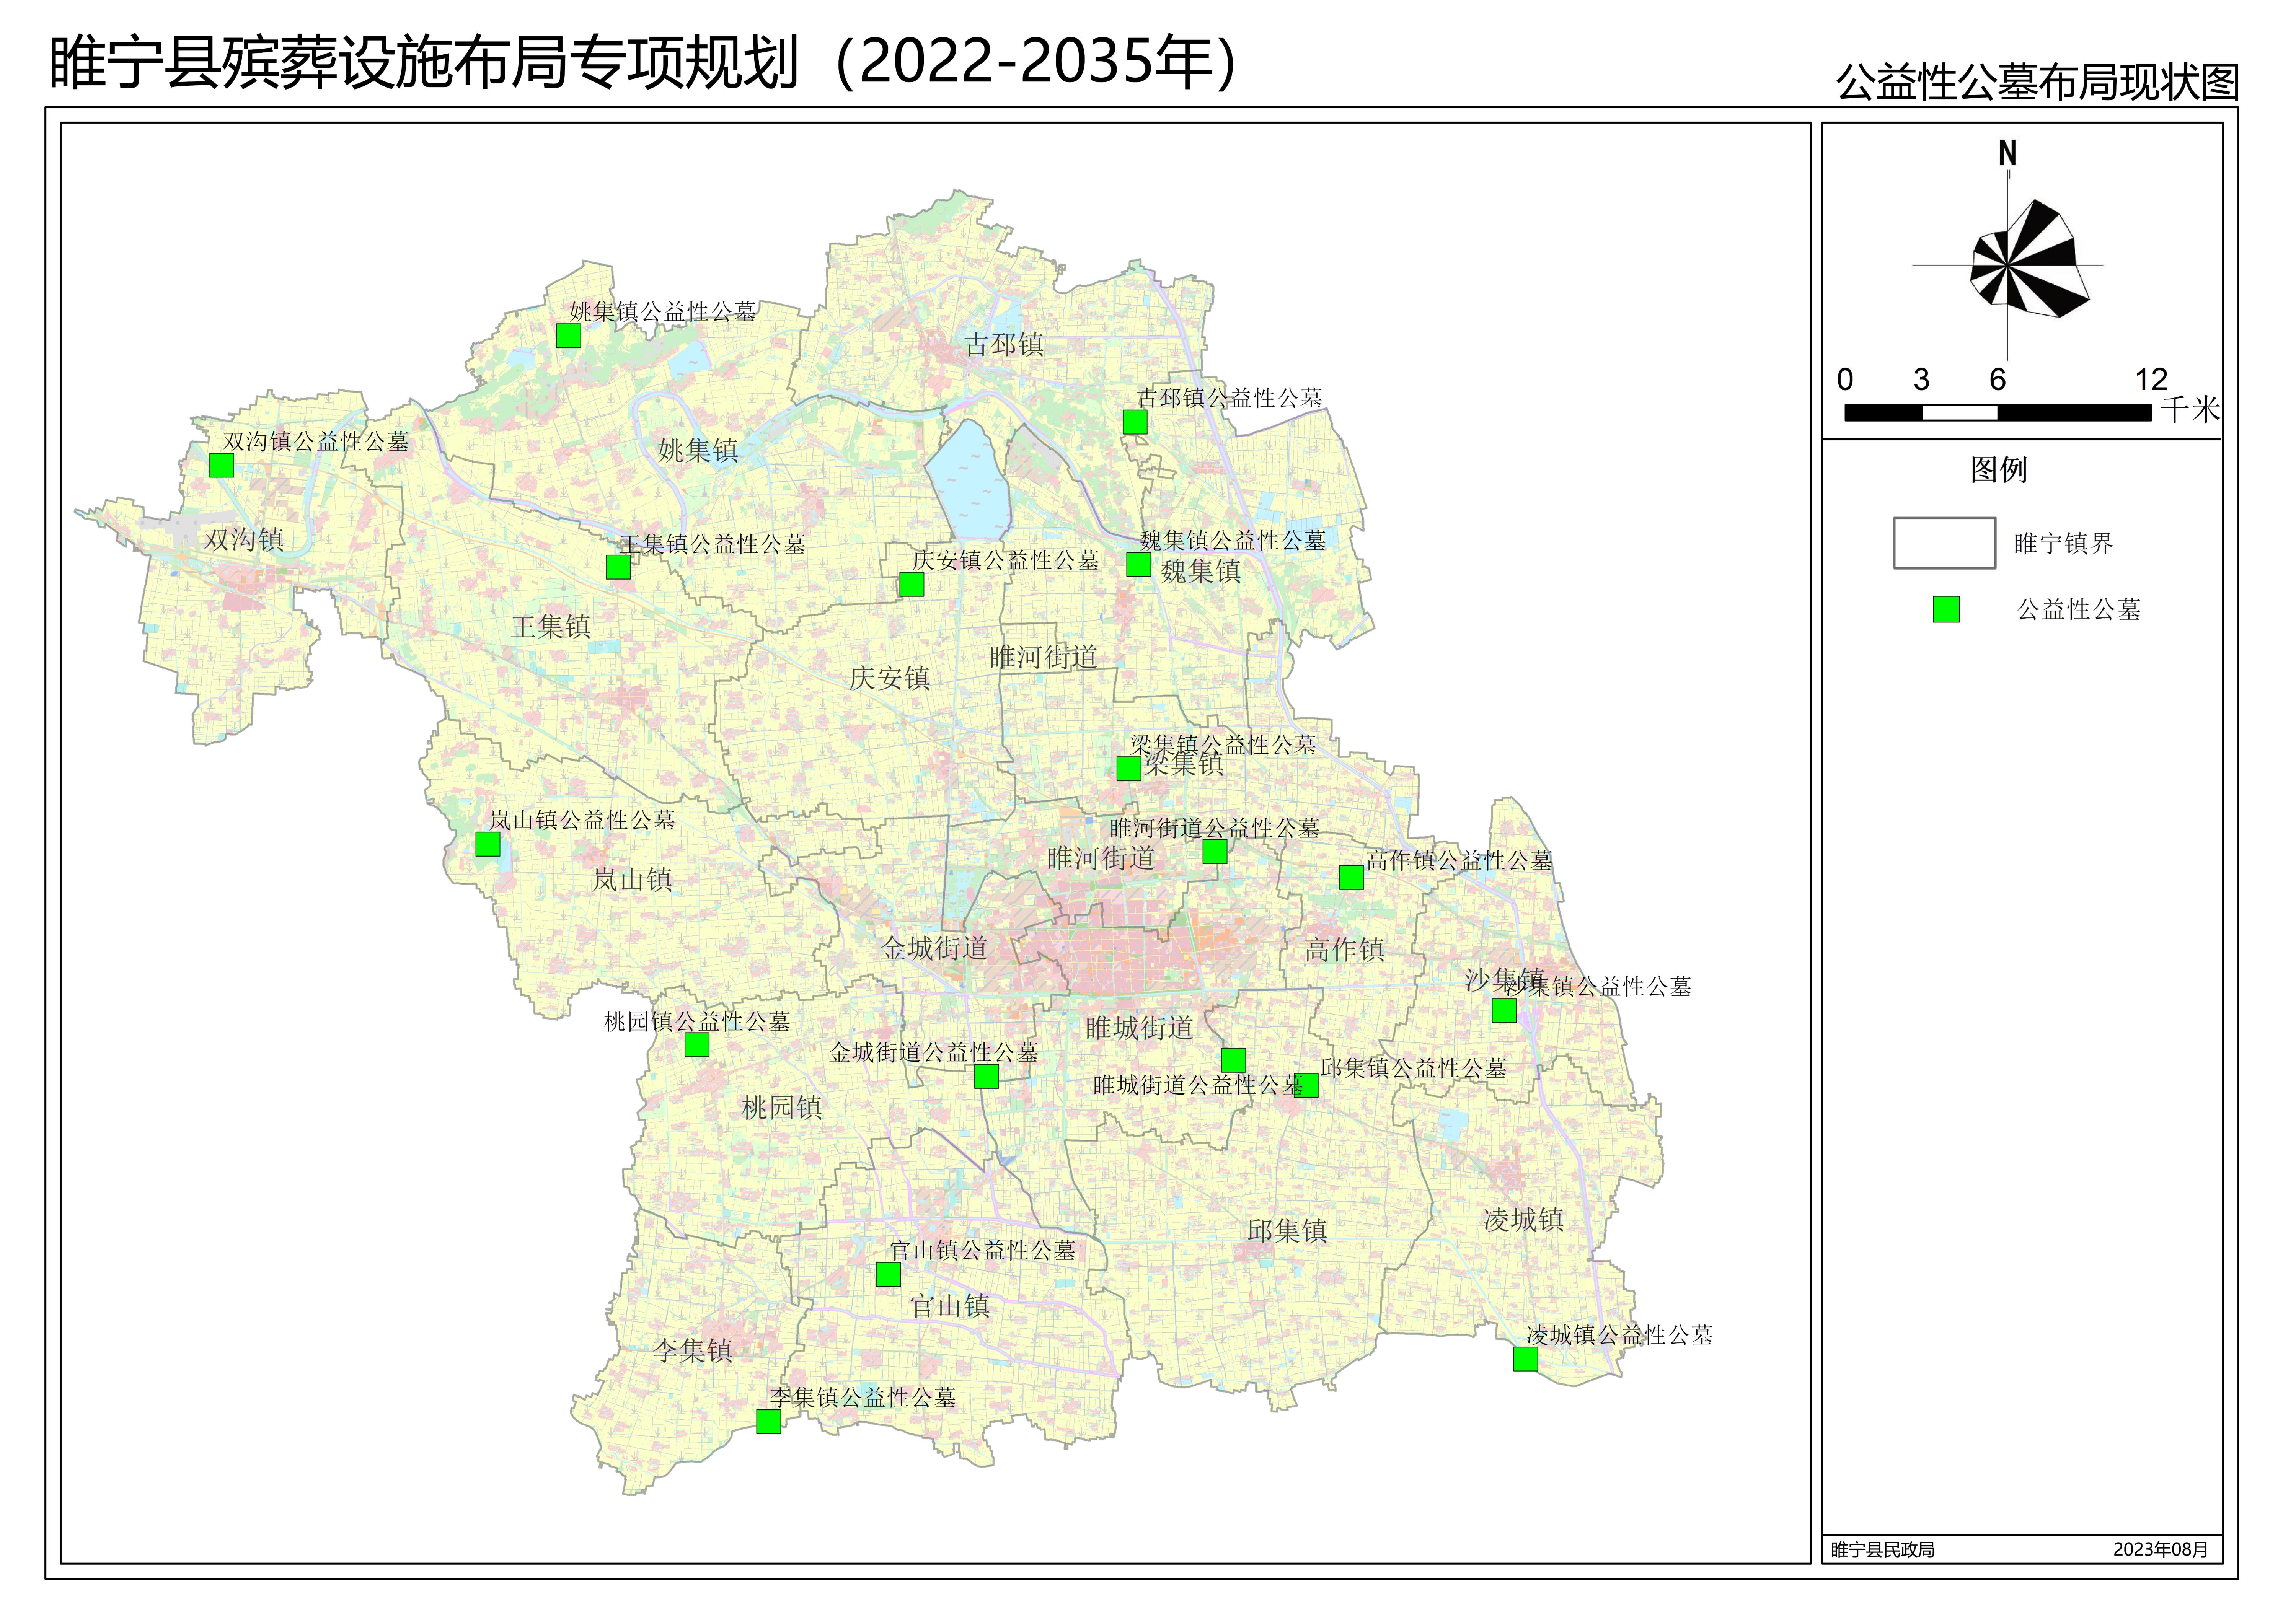The image size is (2296, 1624).
Task: Click the 图例 legend heading
Action: pos(1999,470)
